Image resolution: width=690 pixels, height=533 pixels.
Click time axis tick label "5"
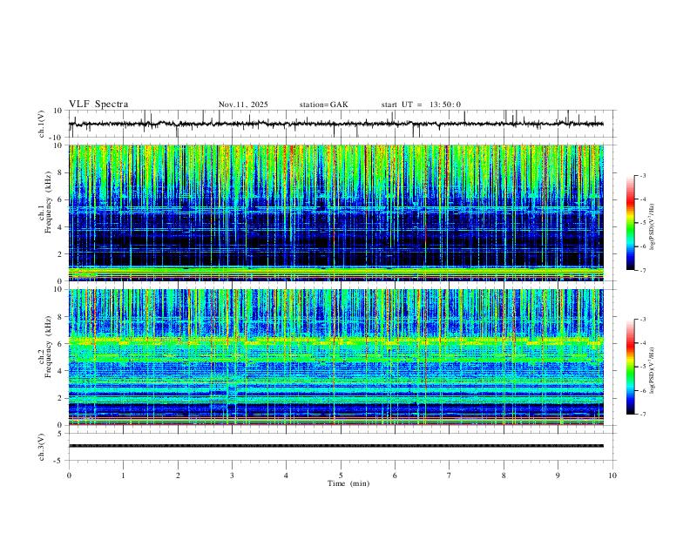[341, 476]
